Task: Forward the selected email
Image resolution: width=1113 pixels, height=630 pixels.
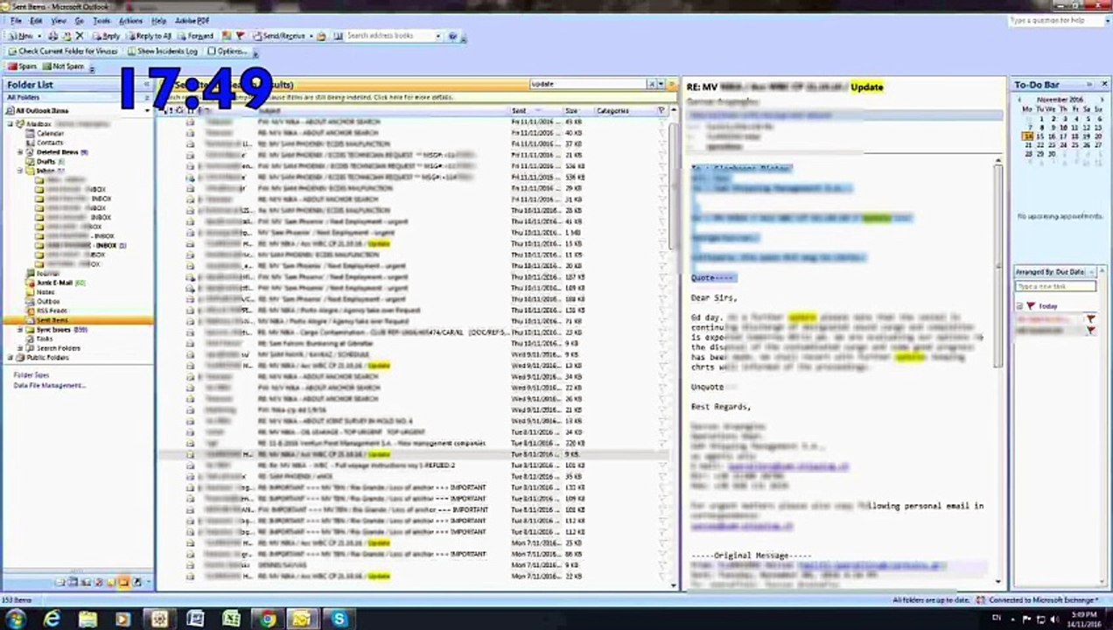Action: pyautogui.click(x=195, y=36)
